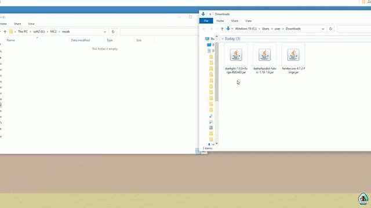Click the Forward arrow in Downloads window
The height and width of the screenshot is (208, 371).
point(211,29)
